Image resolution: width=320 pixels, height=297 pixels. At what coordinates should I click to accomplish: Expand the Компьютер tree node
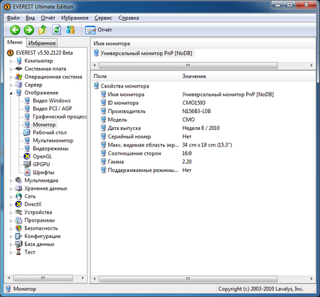[x=11, y=61]
